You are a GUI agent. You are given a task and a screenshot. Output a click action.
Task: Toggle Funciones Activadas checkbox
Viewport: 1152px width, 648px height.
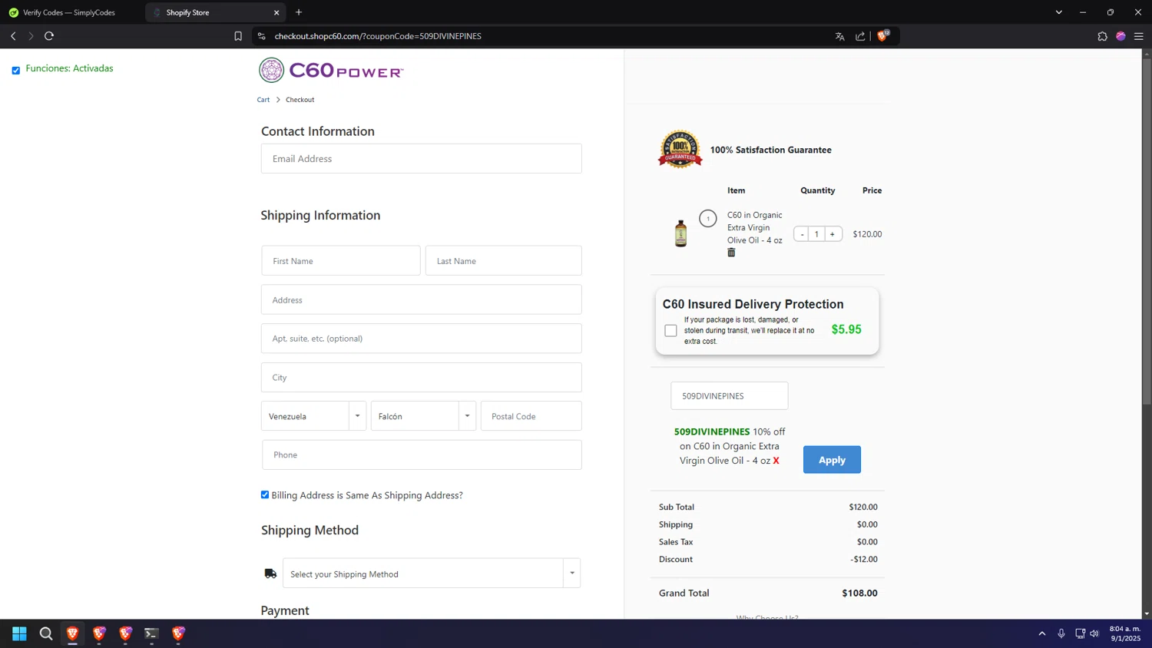(15, 70)
